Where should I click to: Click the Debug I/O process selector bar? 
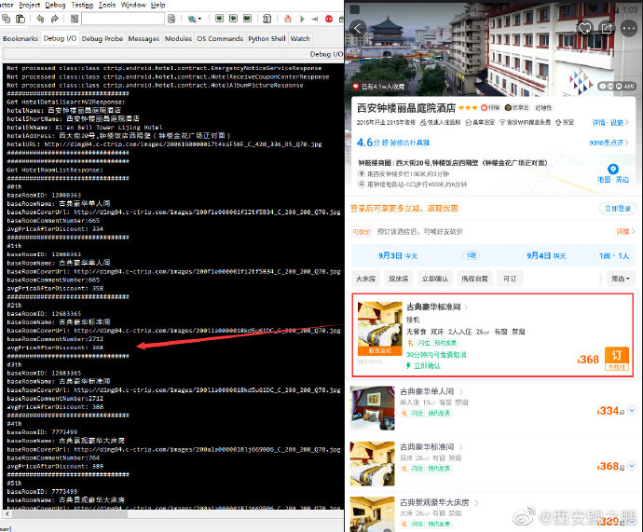tap(173, 54)
